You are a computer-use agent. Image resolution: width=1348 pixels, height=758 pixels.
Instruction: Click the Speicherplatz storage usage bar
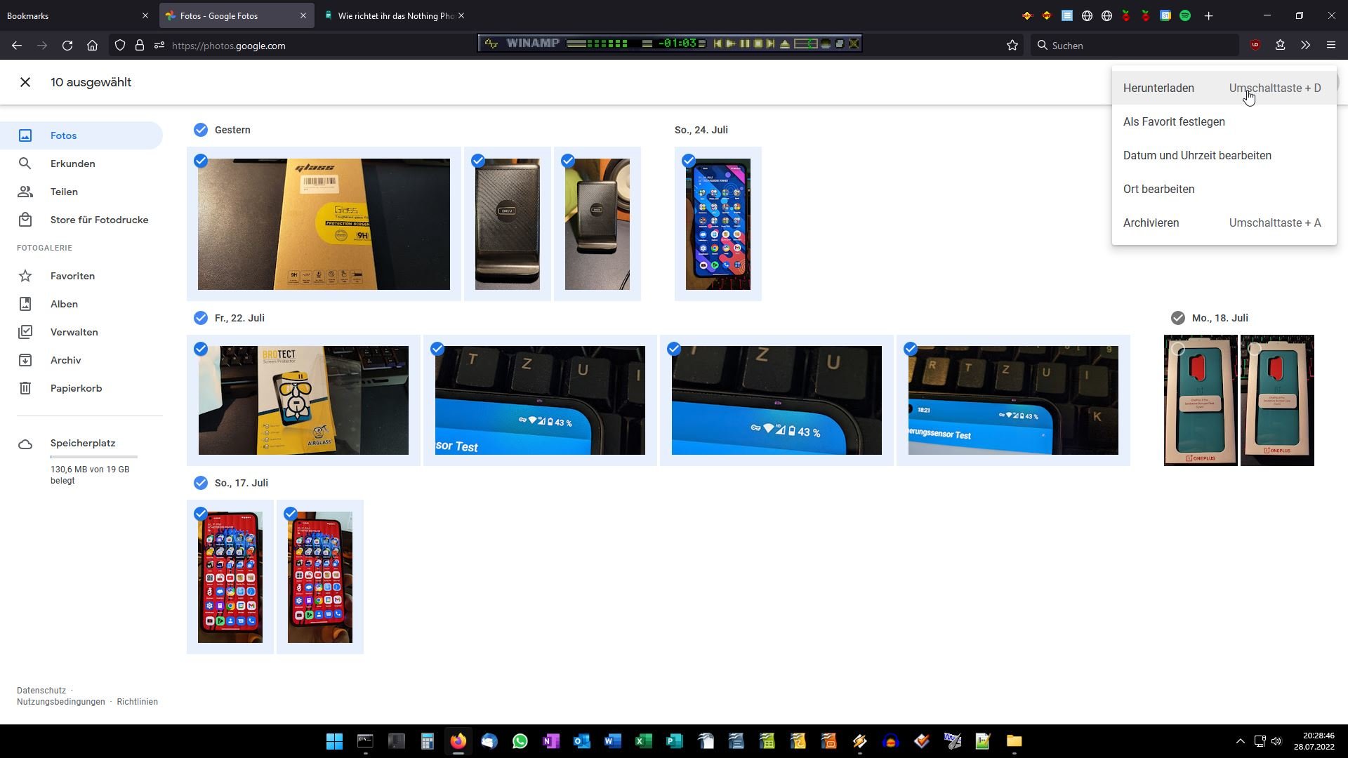tap(94, 457)
